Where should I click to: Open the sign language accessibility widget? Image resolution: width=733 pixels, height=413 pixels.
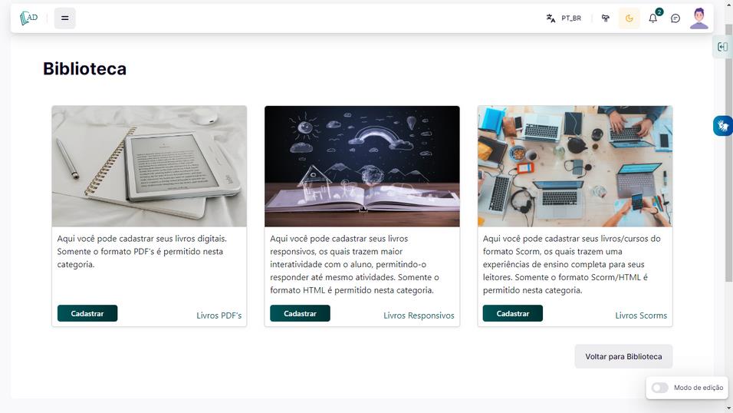click(x=722, y=126)
